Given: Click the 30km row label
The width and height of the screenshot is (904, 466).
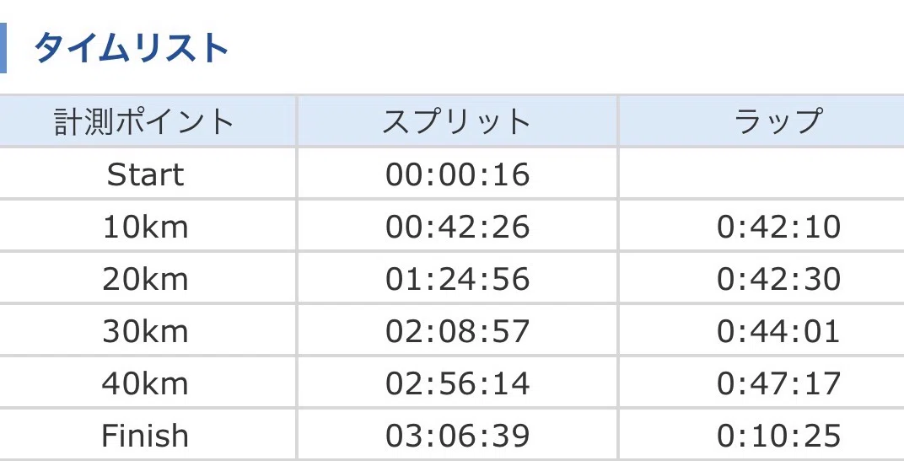Looking at the screenshot, I should tap(145, 332).
